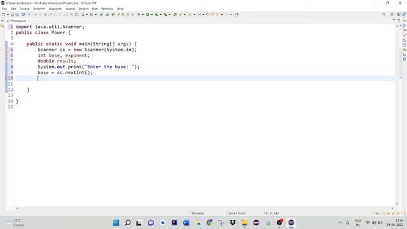Screen dimensions: 407x229
Task: Click the 'base = sc.nextInt();' line
Action: point(65,73)
